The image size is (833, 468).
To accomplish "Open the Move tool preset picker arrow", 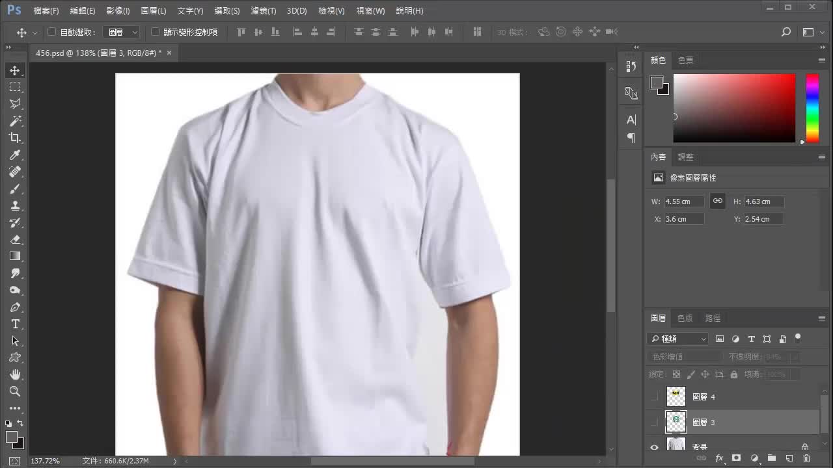I will [34, 32].
